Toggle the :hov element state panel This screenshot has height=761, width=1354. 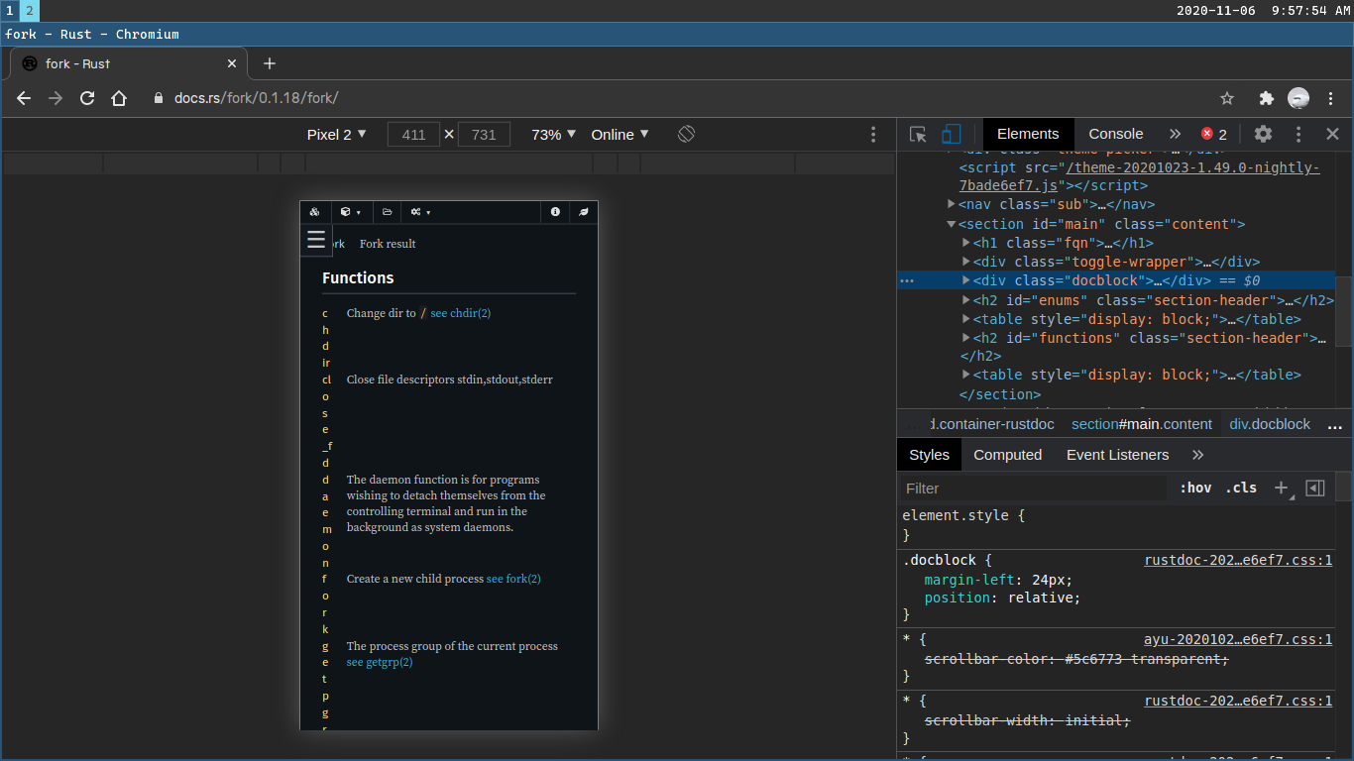[x=1195, y=488]
